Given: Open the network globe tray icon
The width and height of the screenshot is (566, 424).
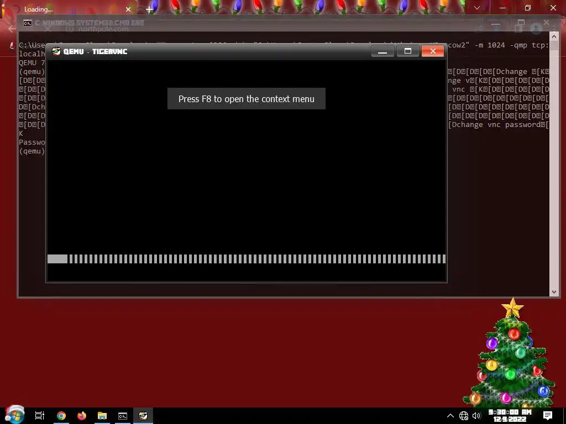Looking at the screenshot, I should tap(464, 416).
